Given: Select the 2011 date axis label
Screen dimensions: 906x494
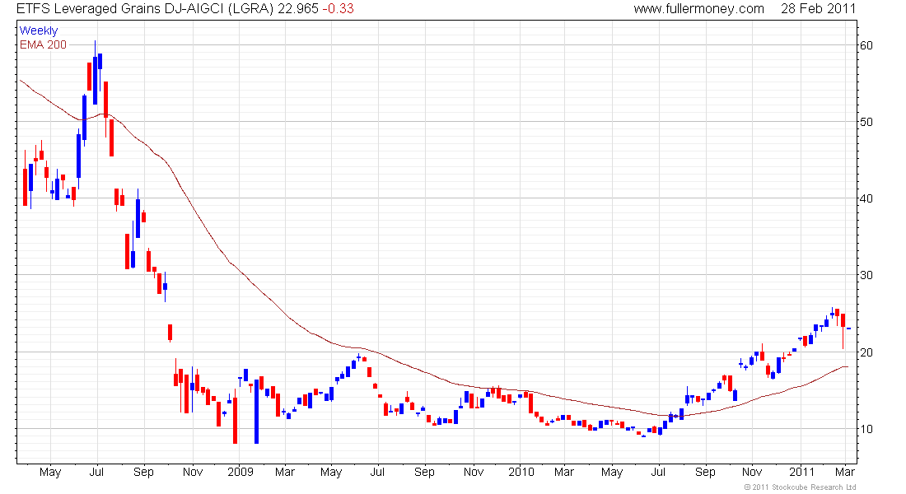Looking at the screenshot, I should pyautogui.click(x=802, y=472).
